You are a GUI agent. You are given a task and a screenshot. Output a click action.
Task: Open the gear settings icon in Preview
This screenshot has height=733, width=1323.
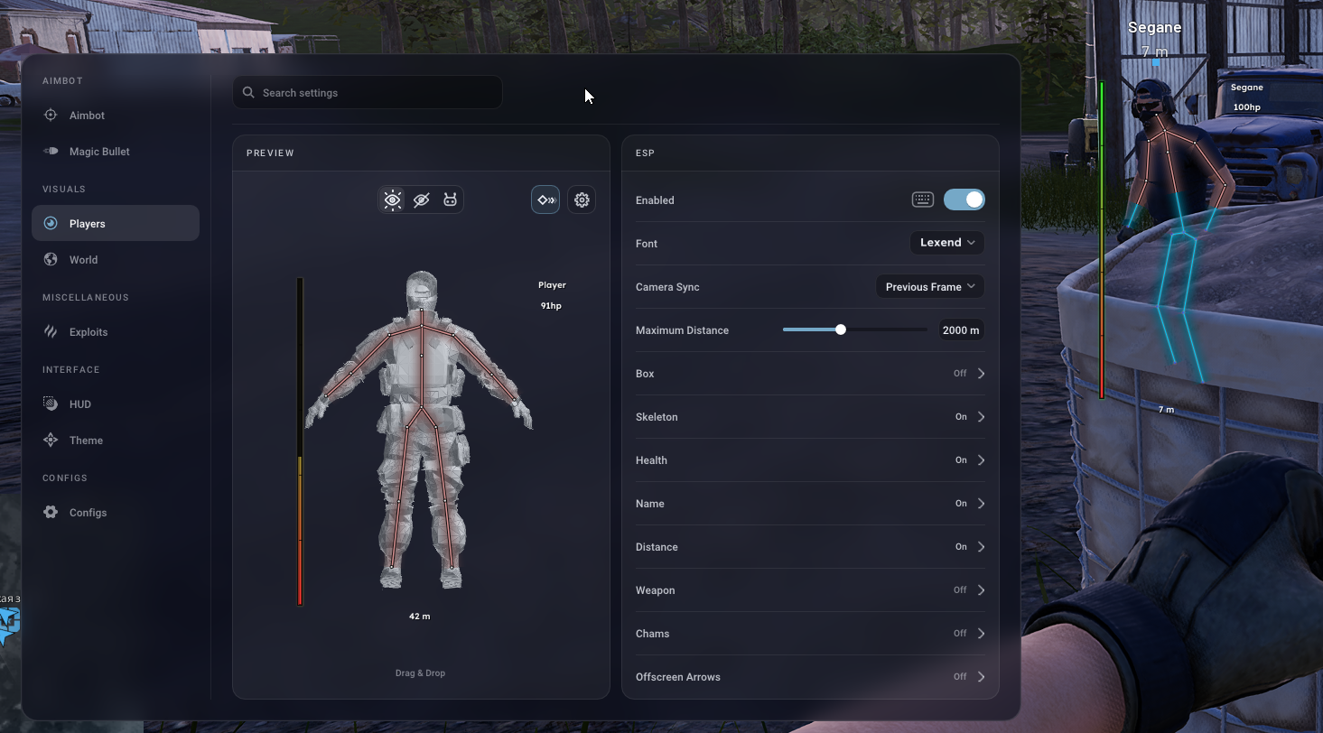point(582,200)
